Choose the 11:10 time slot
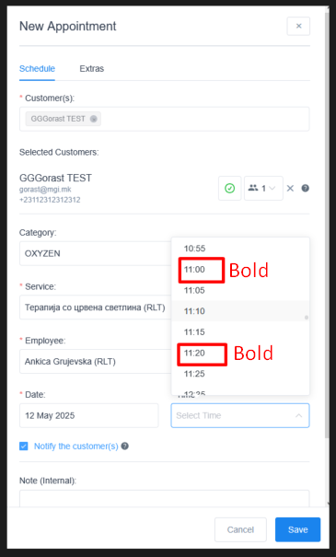This screenshot has height=557, width=336. click(240, 311)
